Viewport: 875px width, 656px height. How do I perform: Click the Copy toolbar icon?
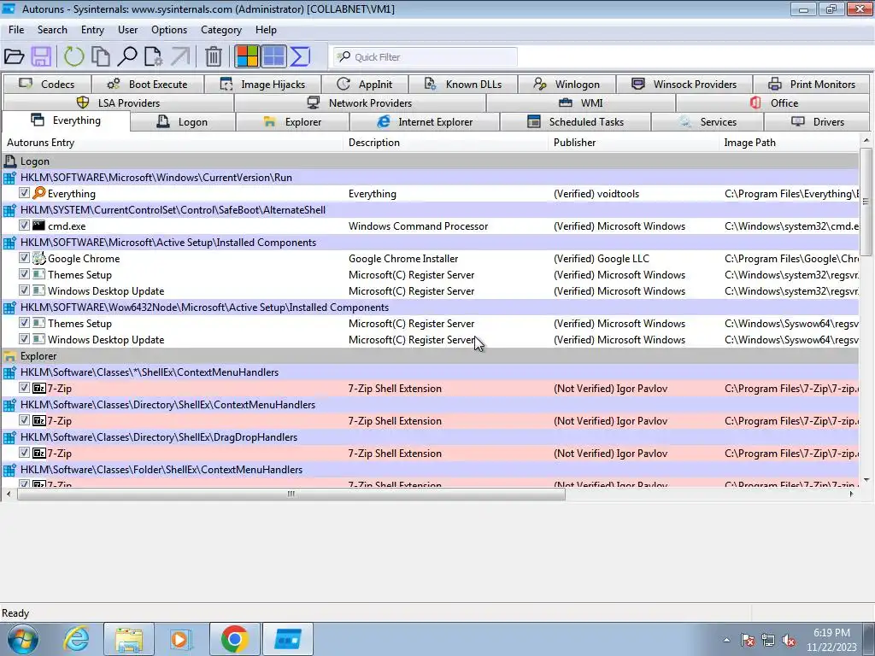pos(101,56)
